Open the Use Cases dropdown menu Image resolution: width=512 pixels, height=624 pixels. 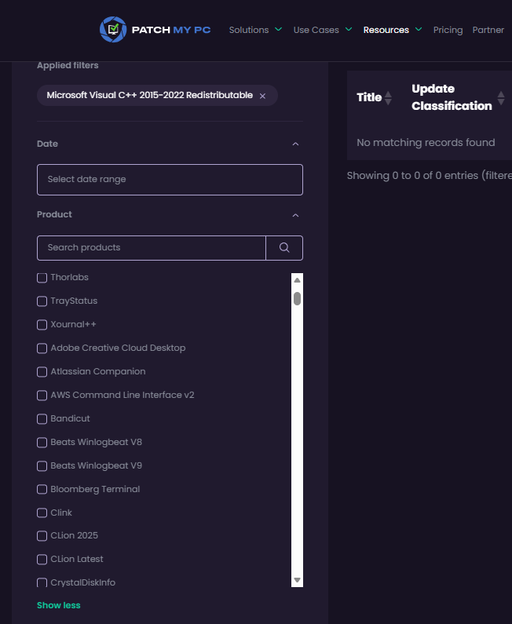(x=322, y=30)
